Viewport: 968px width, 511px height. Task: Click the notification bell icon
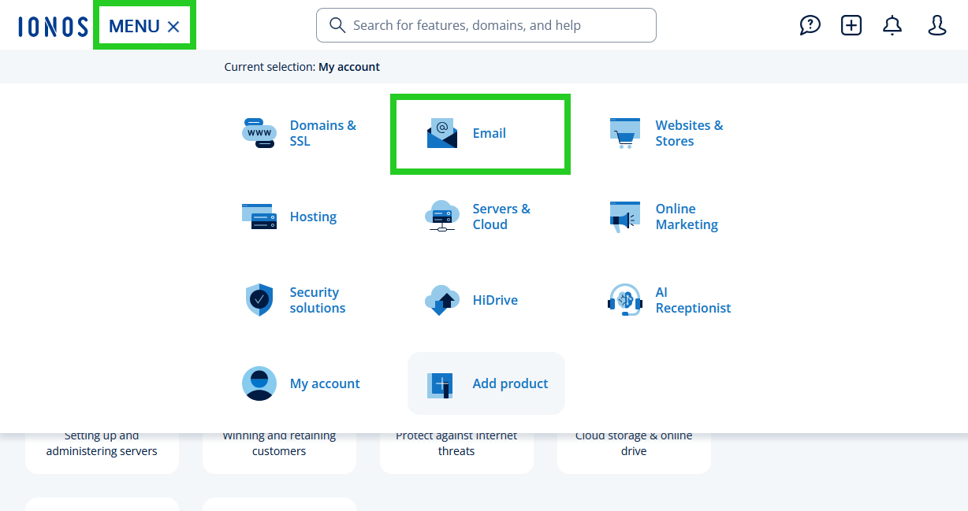(892, 25)
